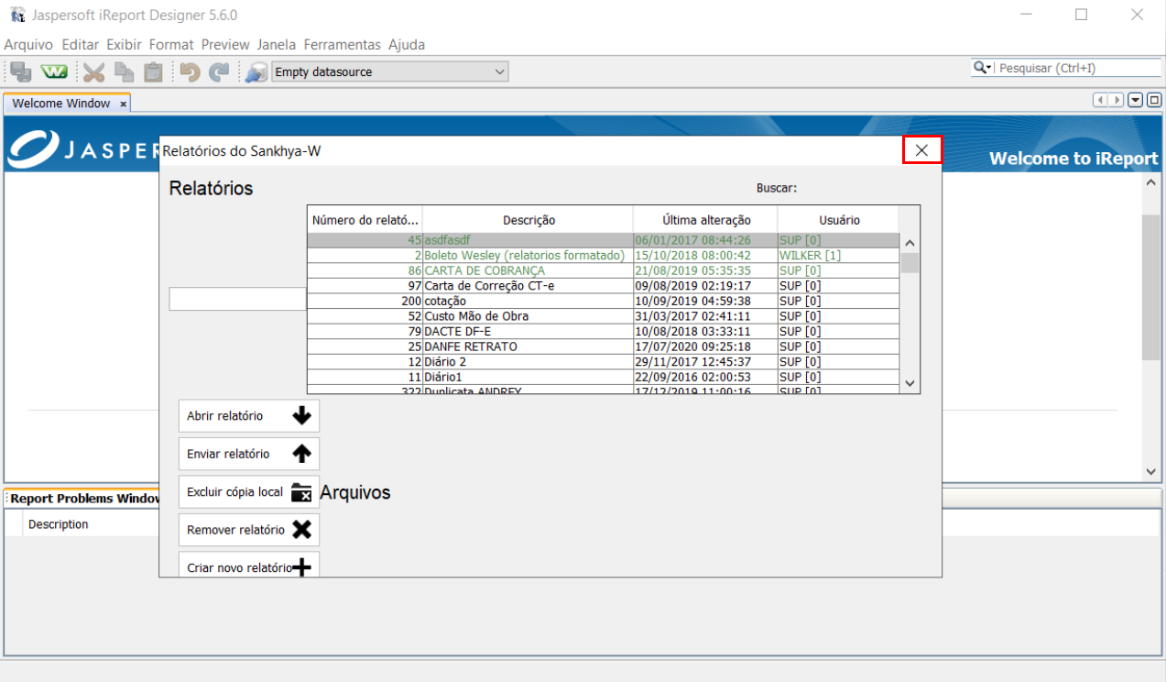The image size is (1166, 682).
Task: Click the Enviar relatório button
Action: tap(249, 454)
